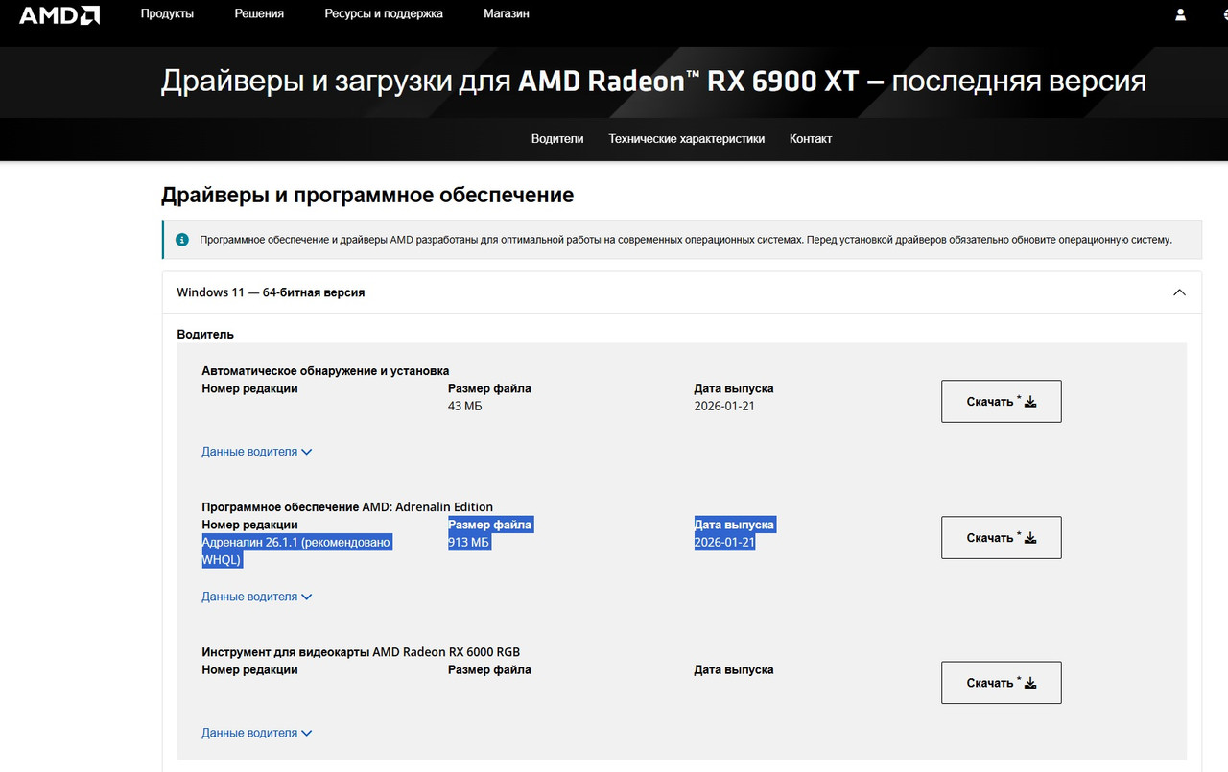Collapse the Windows 11 64-bit section
1228x772 pixels.
(x=1180, y=292)
